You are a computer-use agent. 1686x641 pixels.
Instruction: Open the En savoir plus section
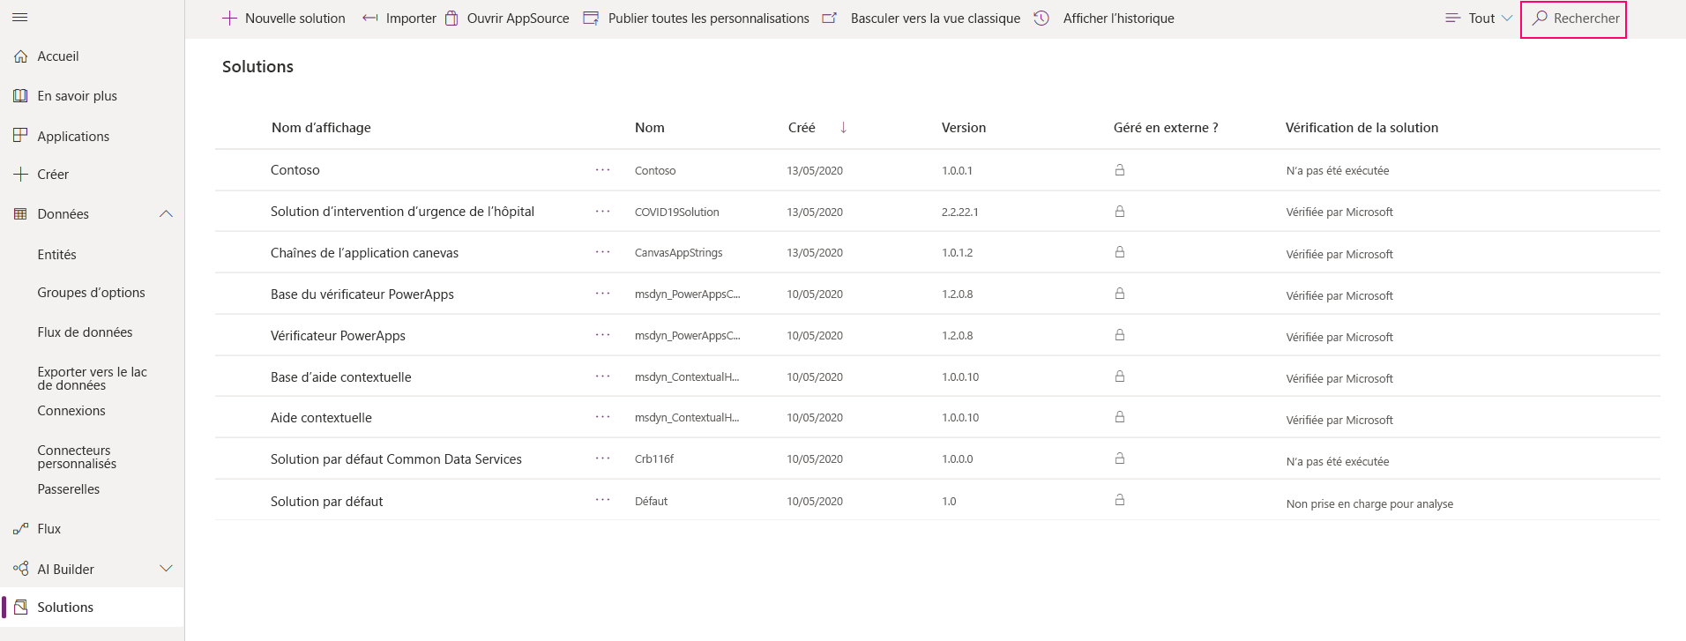(x=77, y=96)
